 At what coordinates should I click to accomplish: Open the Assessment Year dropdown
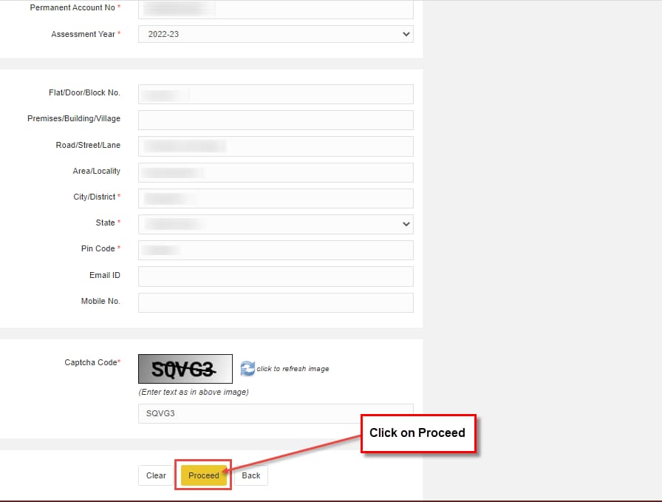click(276, 34)
